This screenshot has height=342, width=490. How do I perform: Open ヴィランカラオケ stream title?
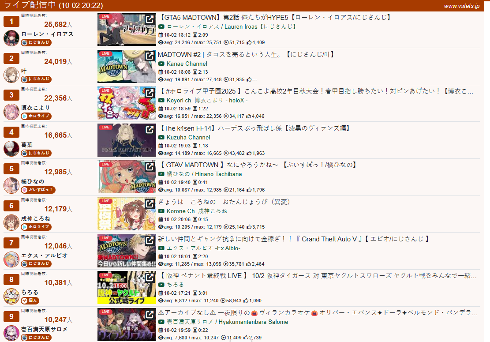tap(318, 312)
